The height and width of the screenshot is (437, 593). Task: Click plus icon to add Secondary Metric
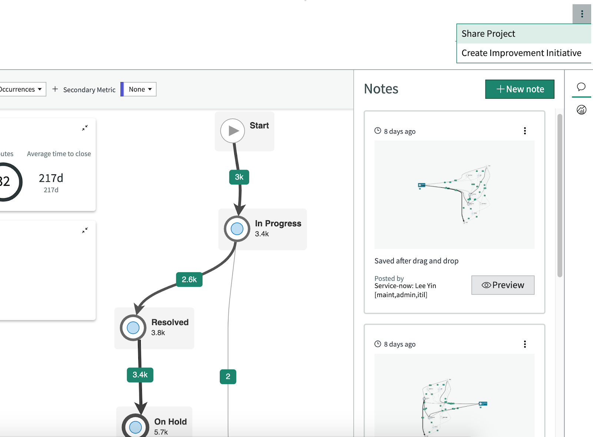click(55, 89)
